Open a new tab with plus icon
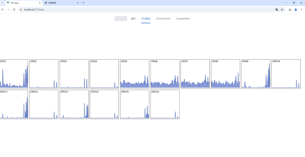Image resolution: width=305 pixels, height=157 pixels. 83,3
